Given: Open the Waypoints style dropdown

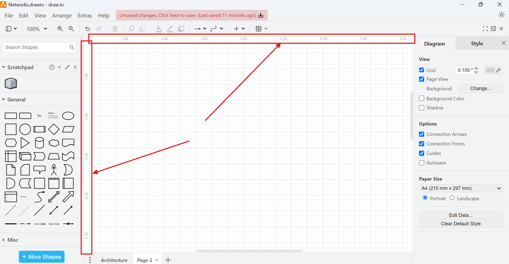Looking at the screenshot, I should click(217, 29).
